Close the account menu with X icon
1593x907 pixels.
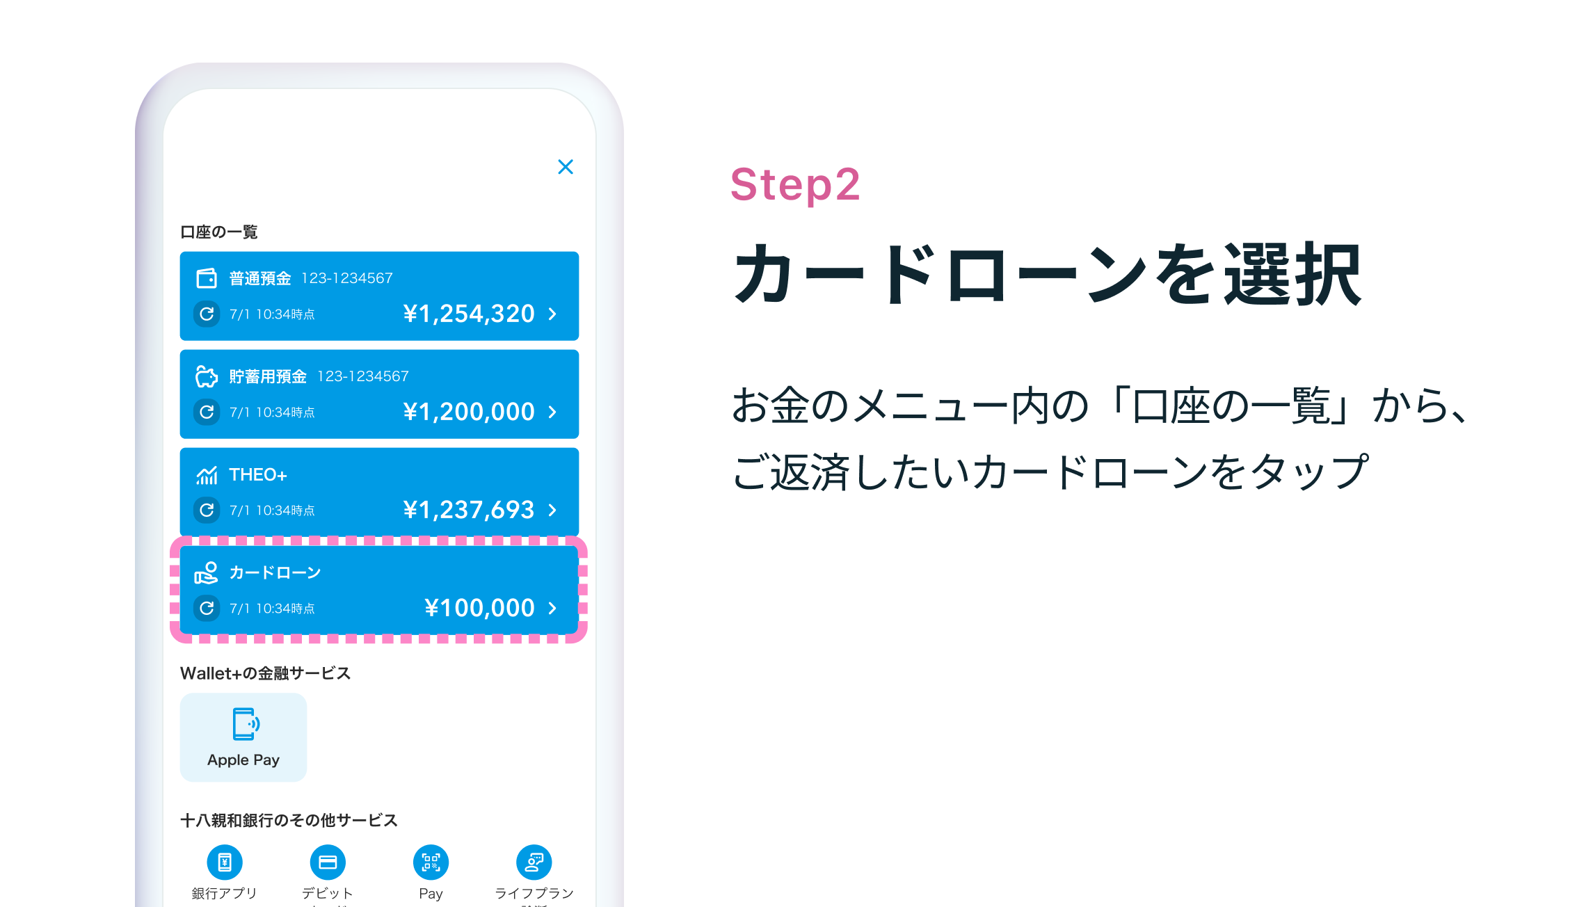[x=566, y=167]
